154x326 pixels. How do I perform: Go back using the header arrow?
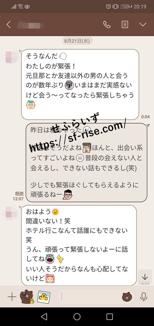[9, 25]
